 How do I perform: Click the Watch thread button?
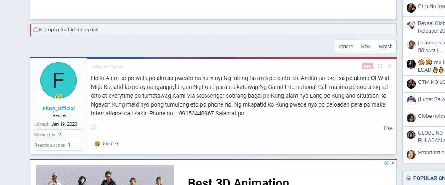click(x=386, y=47)
